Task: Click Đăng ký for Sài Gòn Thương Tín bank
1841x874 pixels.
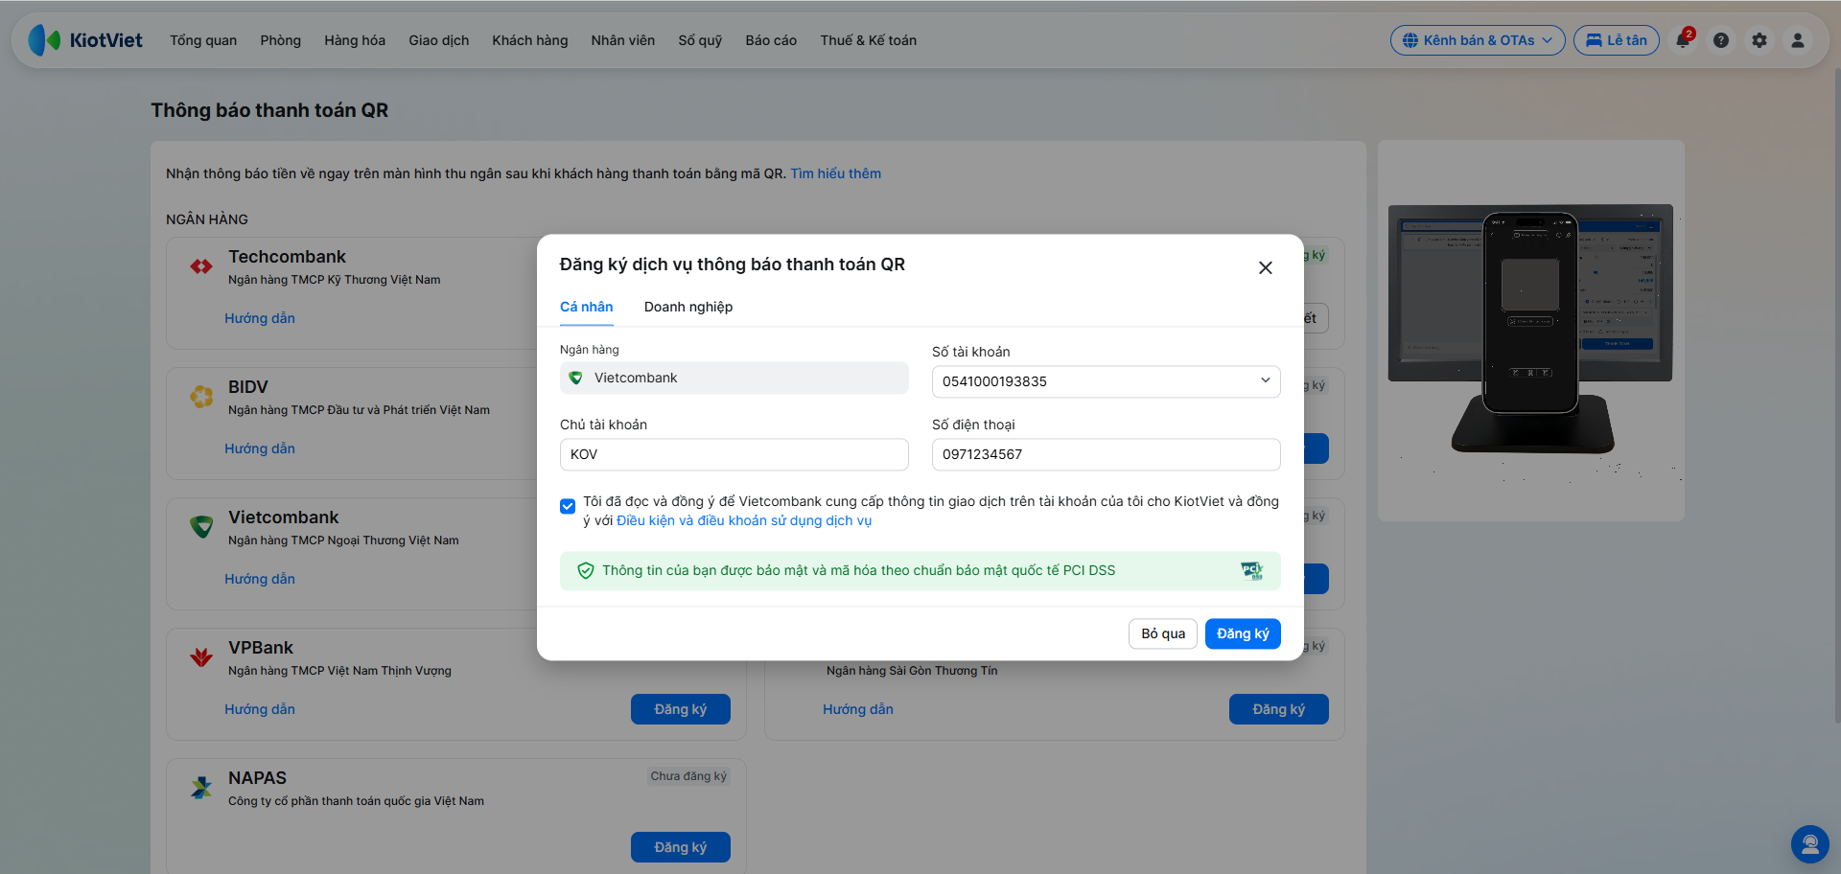Action: click(x=1279, y=709)
